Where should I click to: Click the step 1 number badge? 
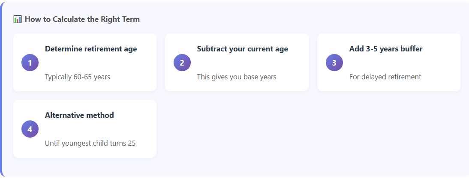click(x=30, y=63)
